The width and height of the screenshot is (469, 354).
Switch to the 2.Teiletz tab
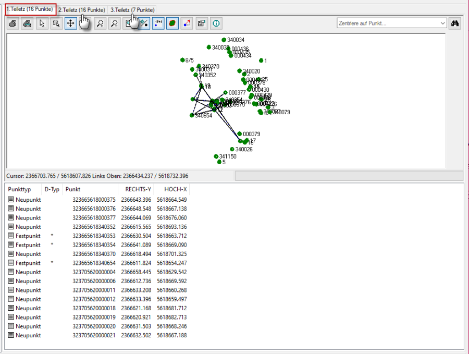(x=82, y=10)
